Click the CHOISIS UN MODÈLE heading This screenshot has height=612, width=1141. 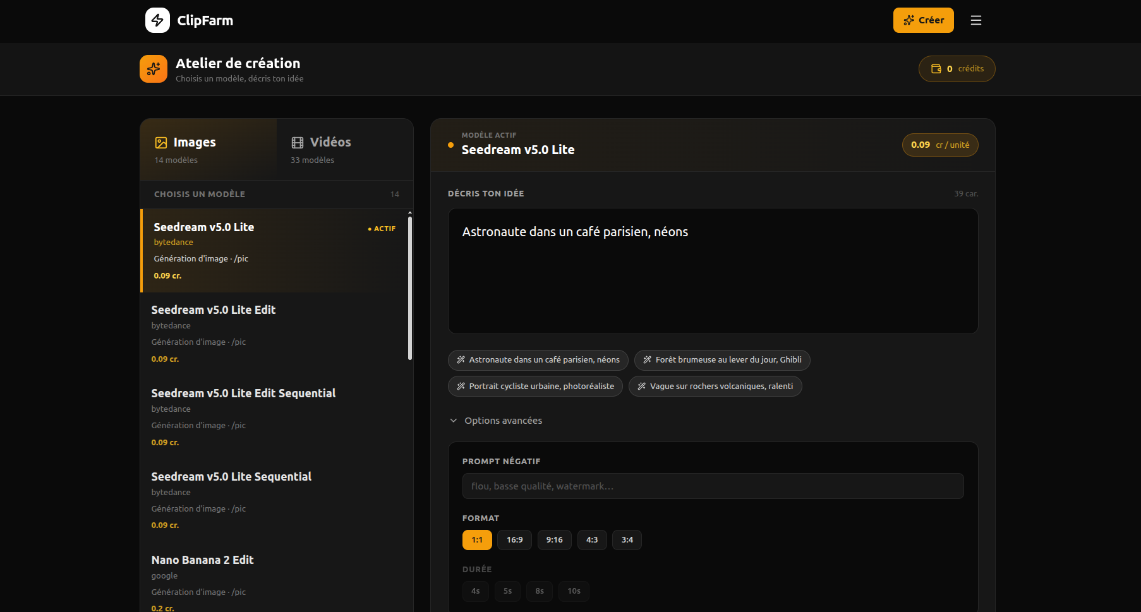tap(200, 195)
